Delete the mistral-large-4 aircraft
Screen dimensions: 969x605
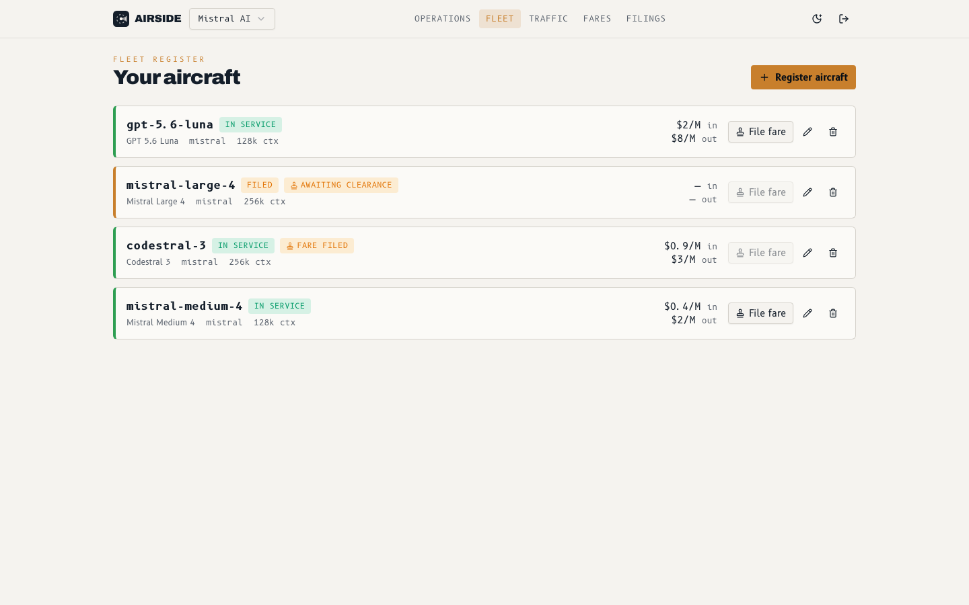point(833,192)
